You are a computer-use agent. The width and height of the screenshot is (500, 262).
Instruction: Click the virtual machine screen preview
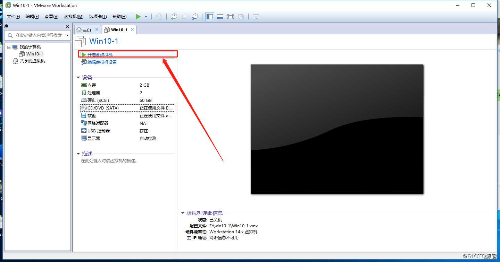pyautogui.click(x=337, y=129)
